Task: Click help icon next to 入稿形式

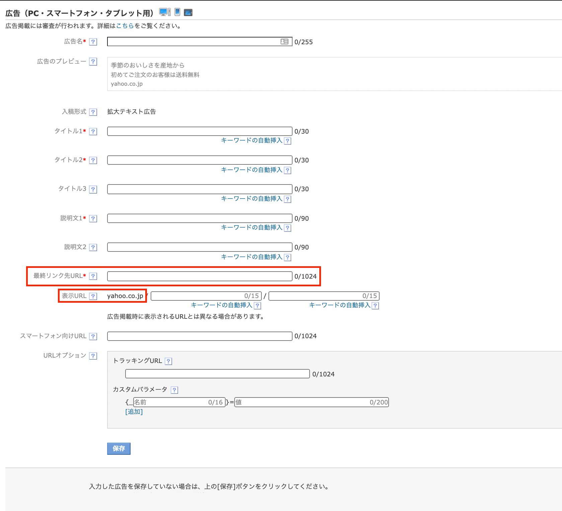Action: [93, 112]
